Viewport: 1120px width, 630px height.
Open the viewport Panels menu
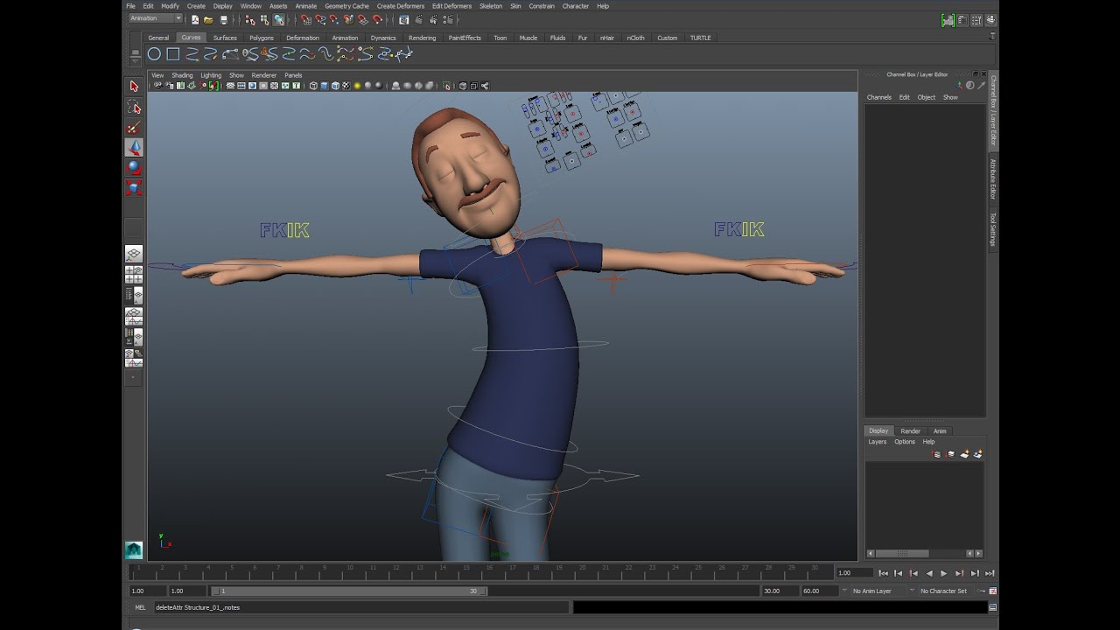tap(293, 75)
